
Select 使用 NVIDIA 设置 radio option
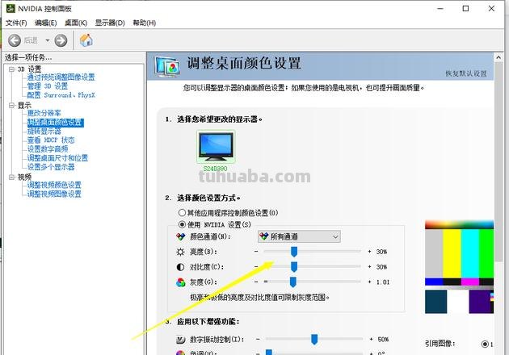182,224
